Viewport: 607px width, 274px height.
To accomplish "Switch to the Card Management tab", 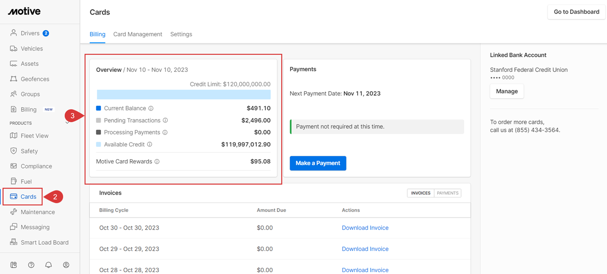I will click(x=137, y=34).
